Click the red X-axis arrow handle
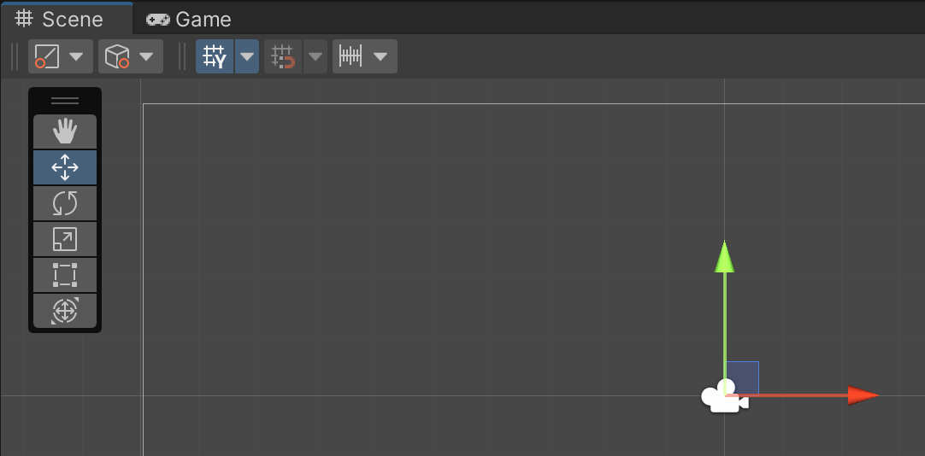 click(x=862, y=395)
